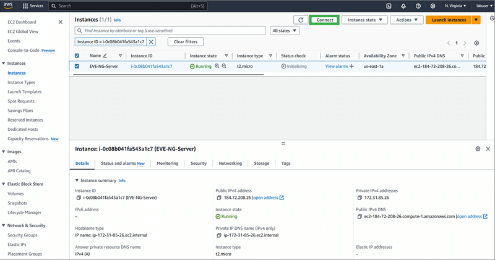Viewport: 495px width, 260px height.
Task: Switch to the Networking tab
Action: 230,163
